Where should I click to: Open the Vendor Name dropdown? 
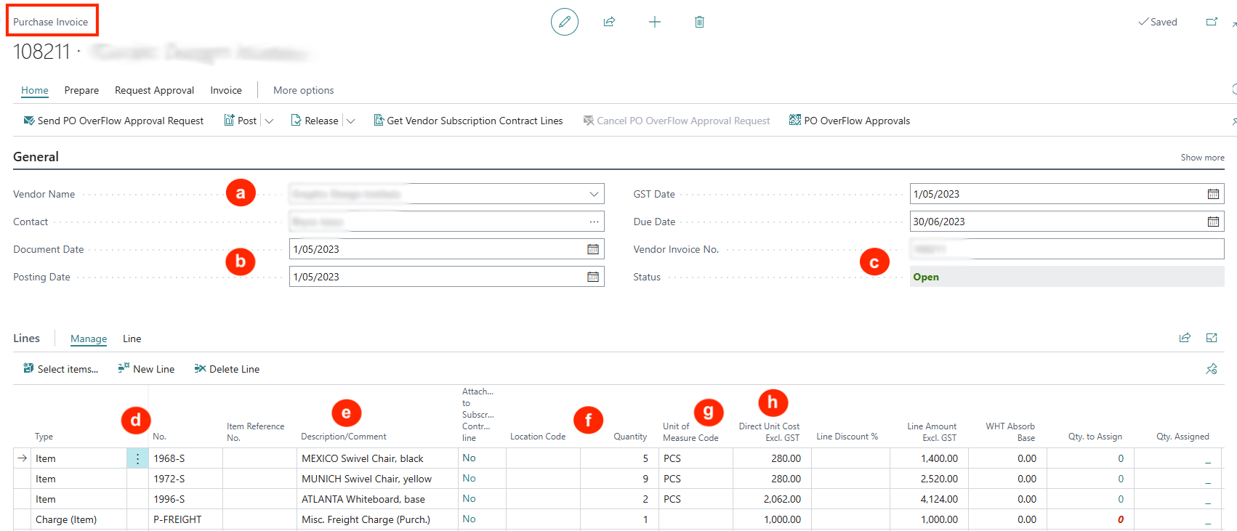coord(594,194)
